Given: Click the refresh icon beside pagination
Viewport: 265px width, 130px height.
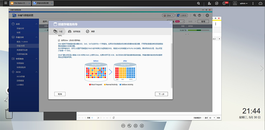Looking at the screenshot, I should (x=113, y=118).
